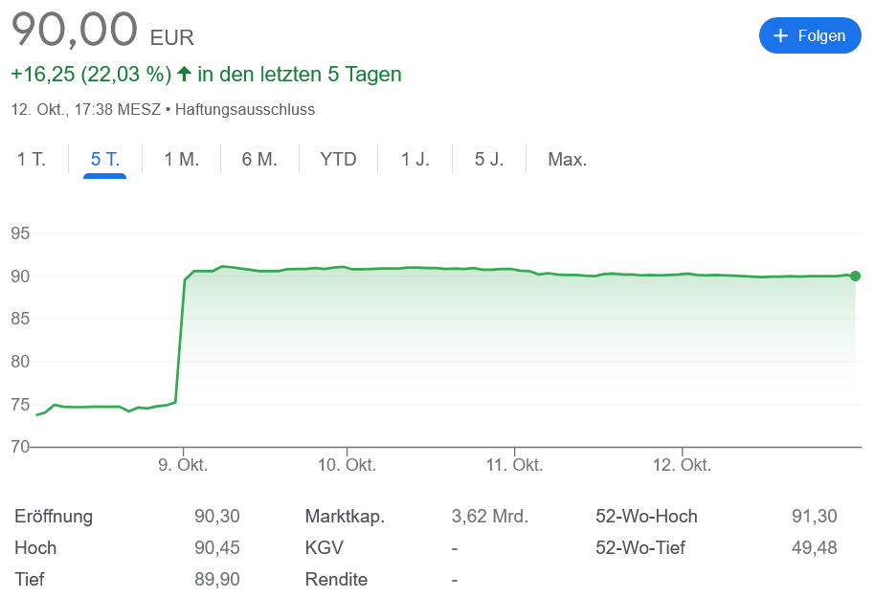Click the green upward arrow icon

click(185, 74)
